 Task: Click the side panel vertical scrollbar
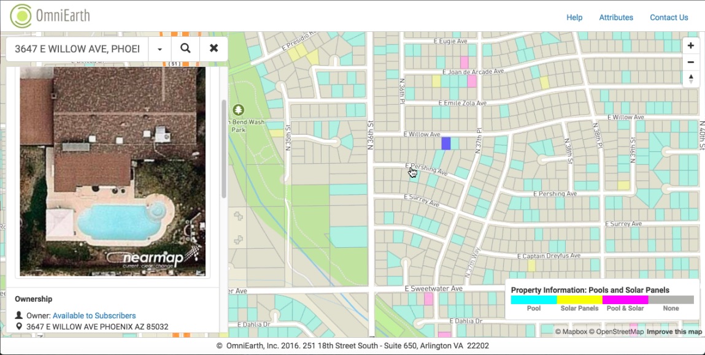pos(224,147)
